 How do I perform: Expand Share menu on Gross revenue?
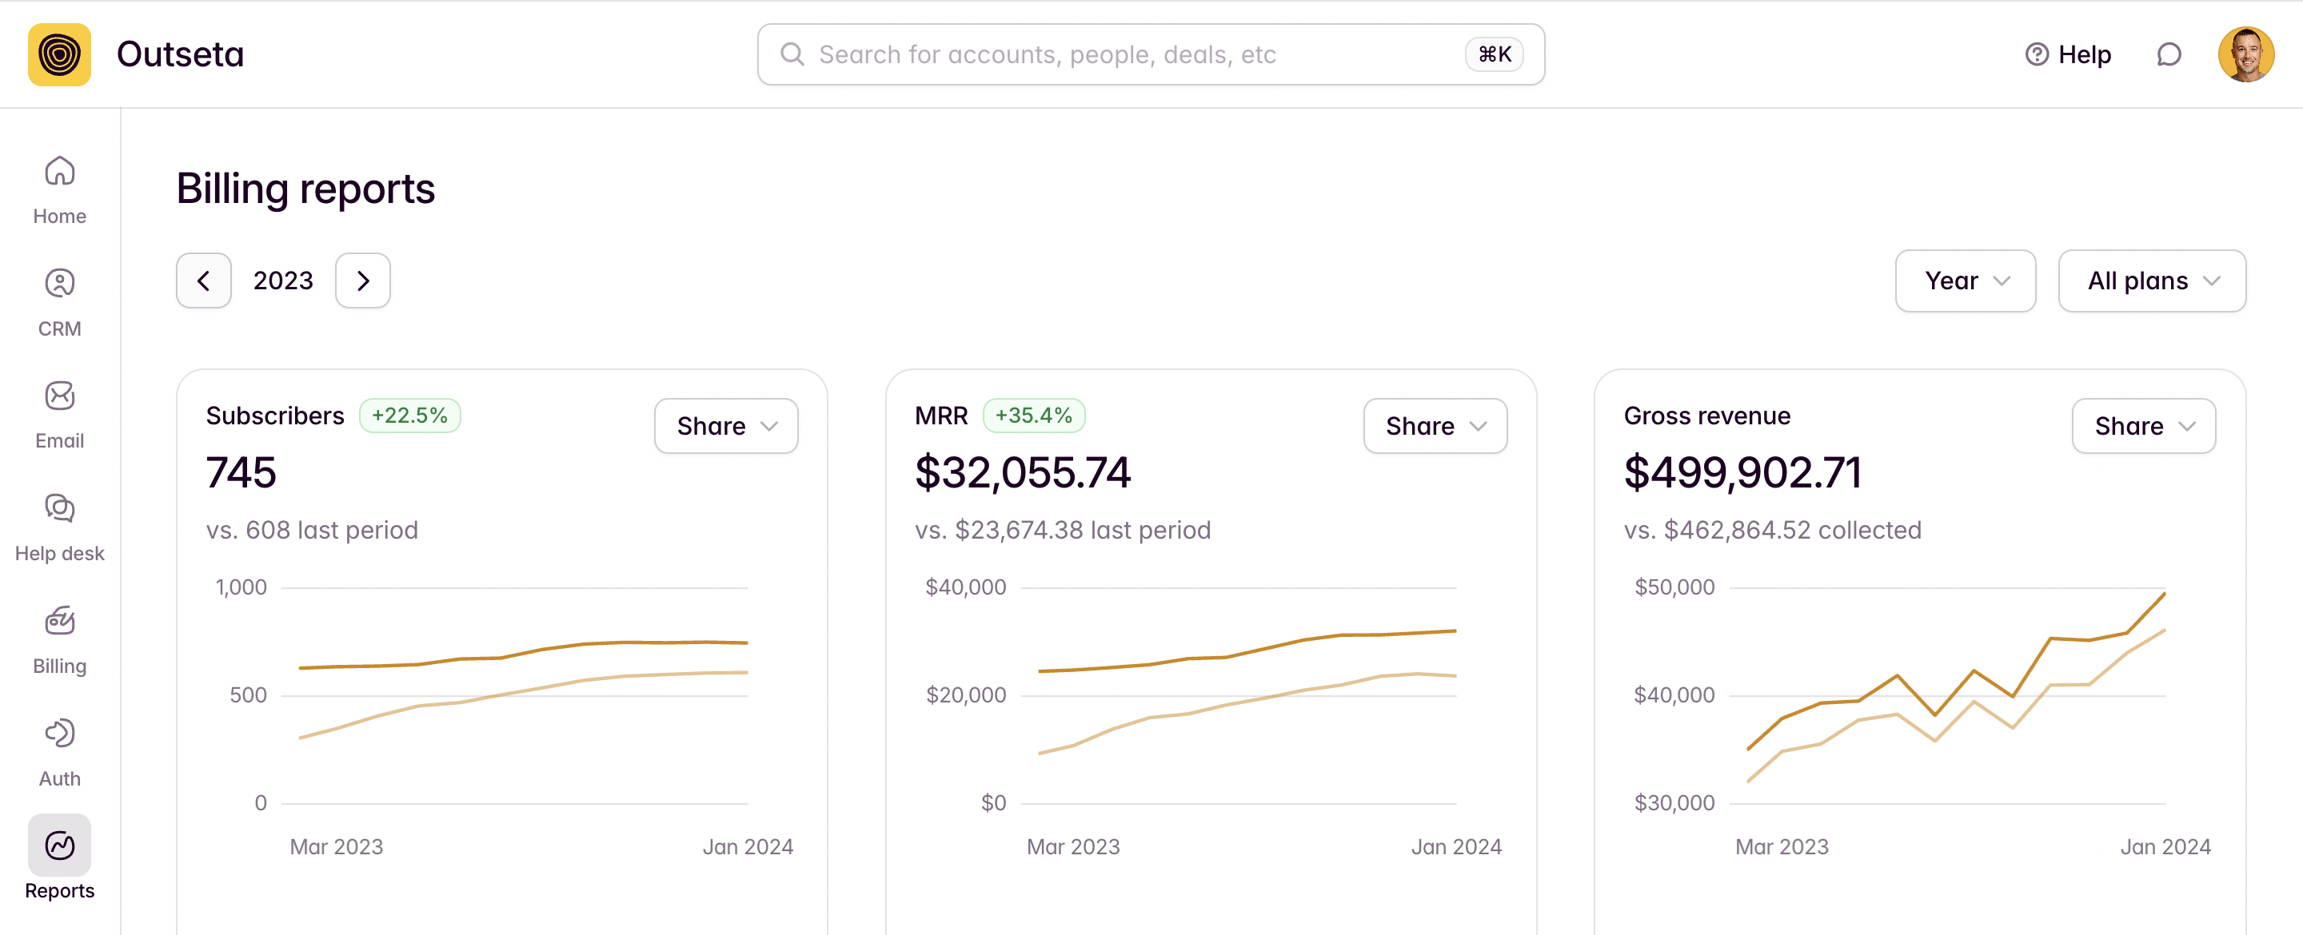2143,427
